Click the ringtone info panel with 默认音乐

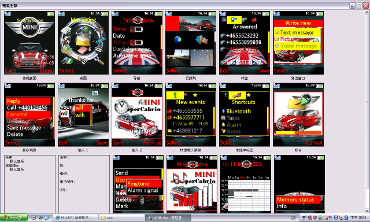tap(29, 184)
